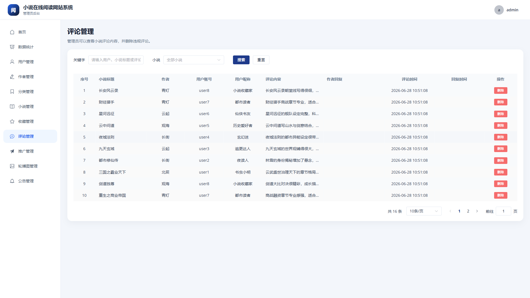Click the home icon beside 首页
This screenshot has width=530, height=298.
(12, 32)
